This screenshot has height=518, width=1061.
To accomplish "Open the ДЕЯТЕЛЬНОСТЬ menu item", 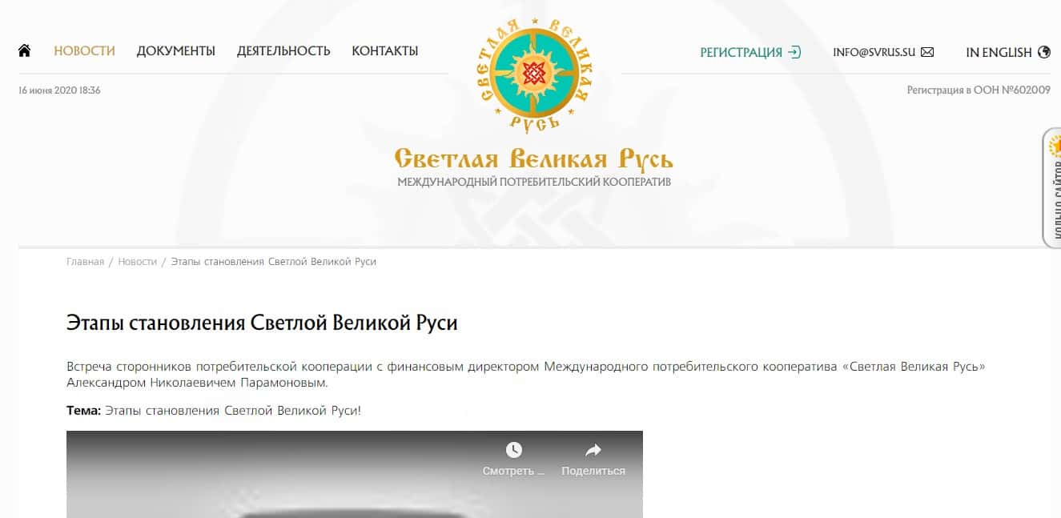I will (283, 51).
